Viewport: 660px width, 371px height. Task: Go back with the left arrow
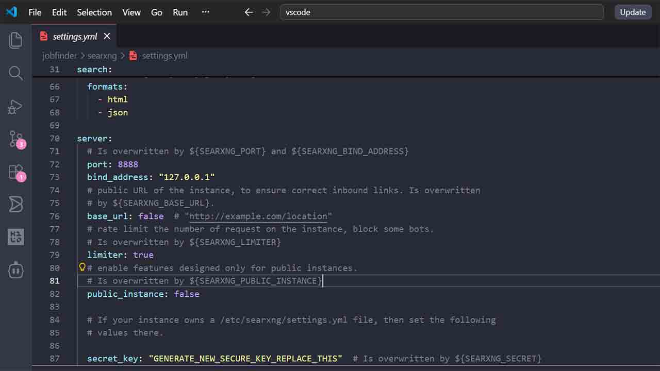(249, 12)
